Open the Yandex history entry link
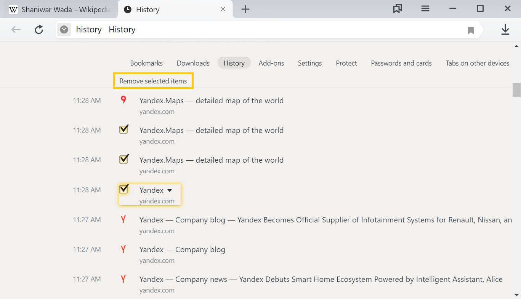Screen dimensions: 521x299 point(151,190)
